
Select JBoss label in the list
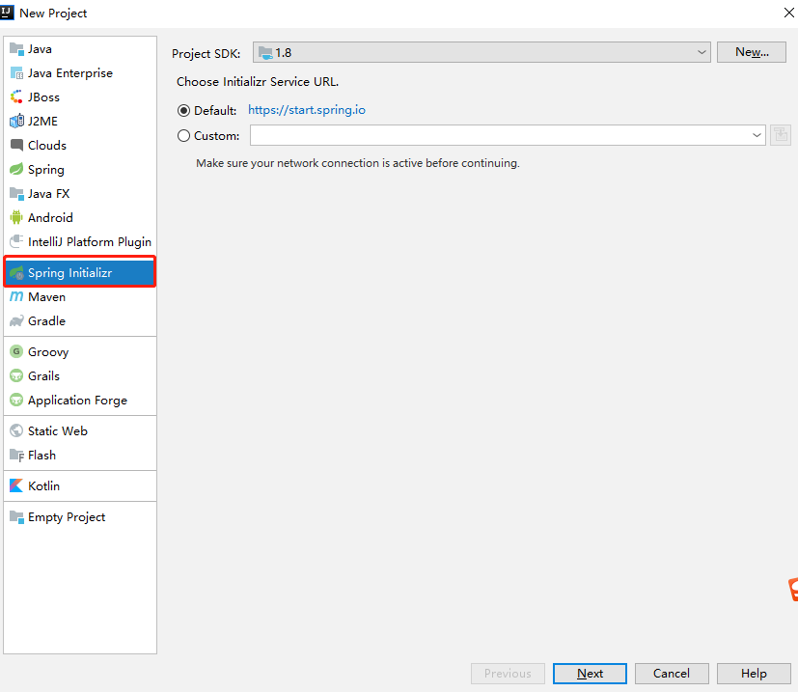[43, 97]
